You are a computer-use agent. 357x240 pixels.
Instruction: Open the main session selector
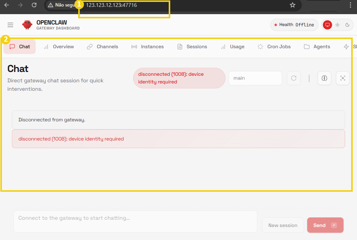coord(255,78)
